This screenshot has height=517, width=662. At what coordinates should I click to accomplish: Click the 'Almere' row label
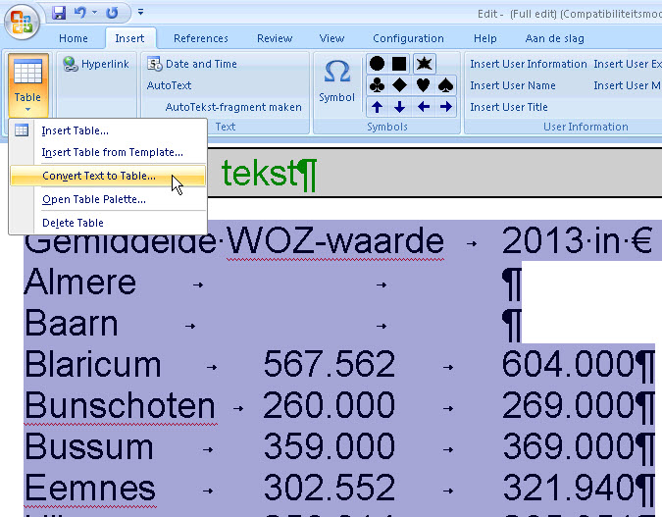tap(80, 283)
